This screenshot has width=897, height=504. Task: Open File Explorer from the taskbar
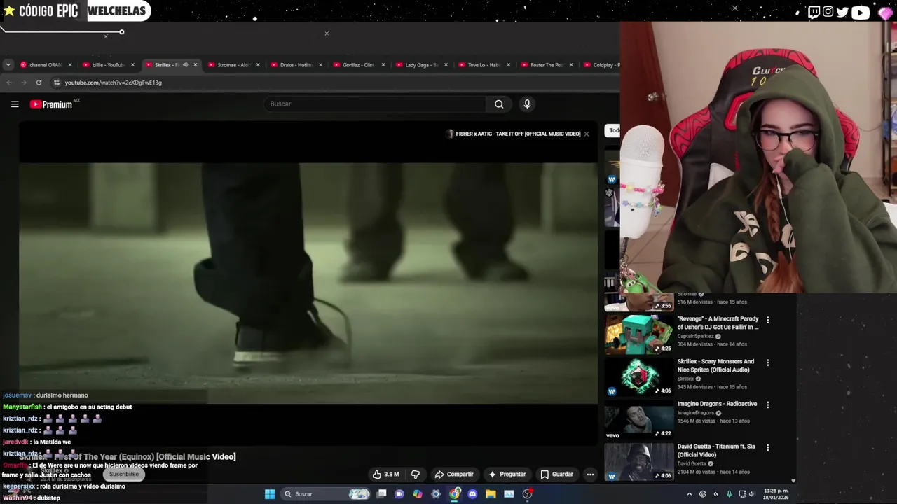click(x=491, y=494)
